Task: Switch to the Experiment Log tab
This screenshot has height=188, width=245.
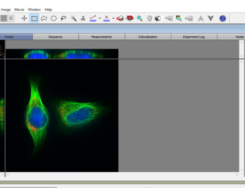Action: (194, 37)
